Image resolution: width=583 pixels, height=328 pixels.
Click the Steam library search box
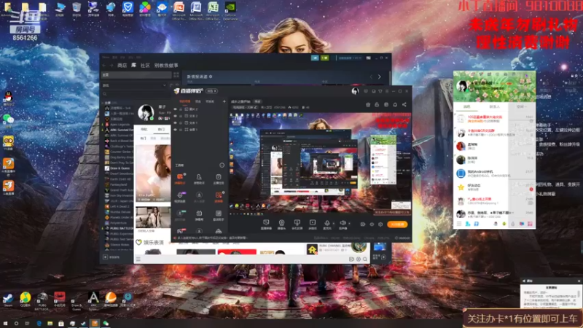tap(136, 94)
